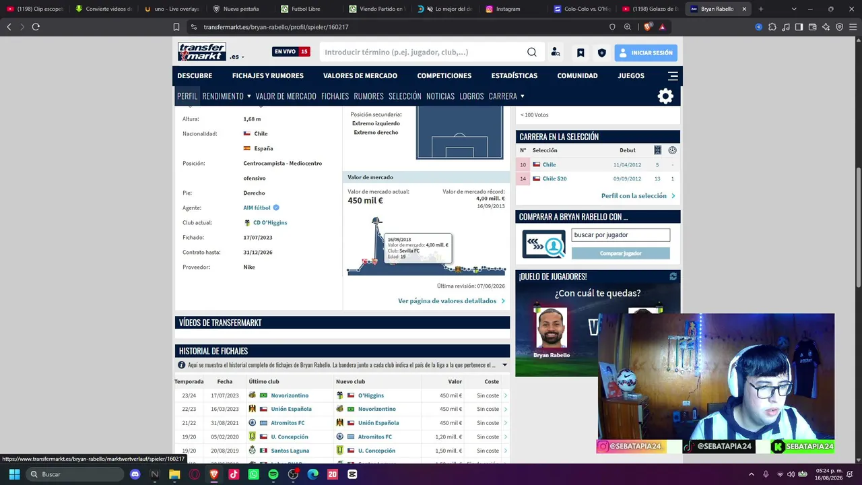Open the .es country domain selector
The image size is (862, 485).
[x=237, y=57]
